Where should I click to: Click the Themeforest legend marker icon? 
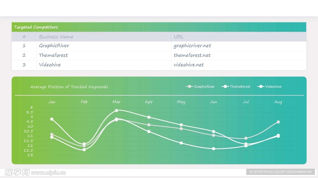coord(225,87)
